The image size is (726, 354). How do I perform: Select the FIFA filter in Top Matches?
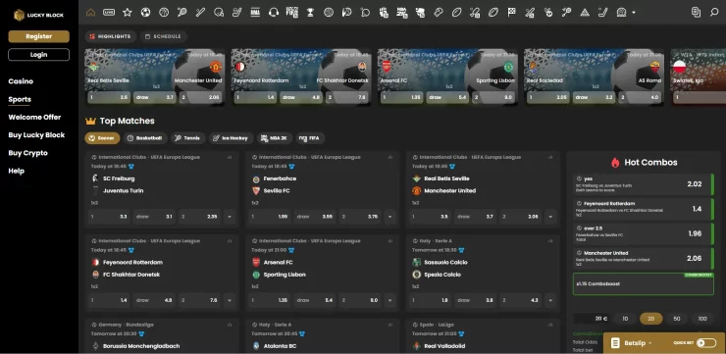click(x=310, y=138)
